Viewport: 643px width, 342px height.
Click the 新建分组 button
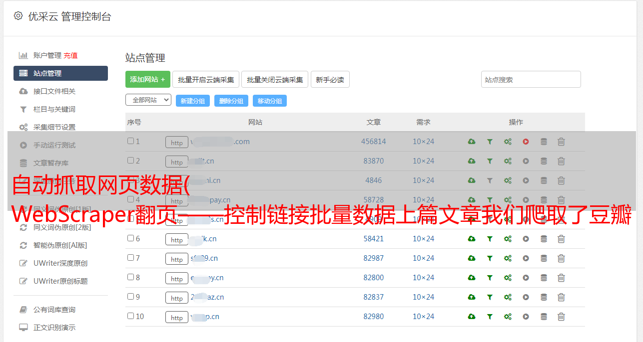coord(193,101)
